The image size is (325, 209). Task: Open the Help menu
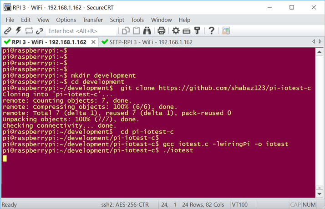[184, 20]
